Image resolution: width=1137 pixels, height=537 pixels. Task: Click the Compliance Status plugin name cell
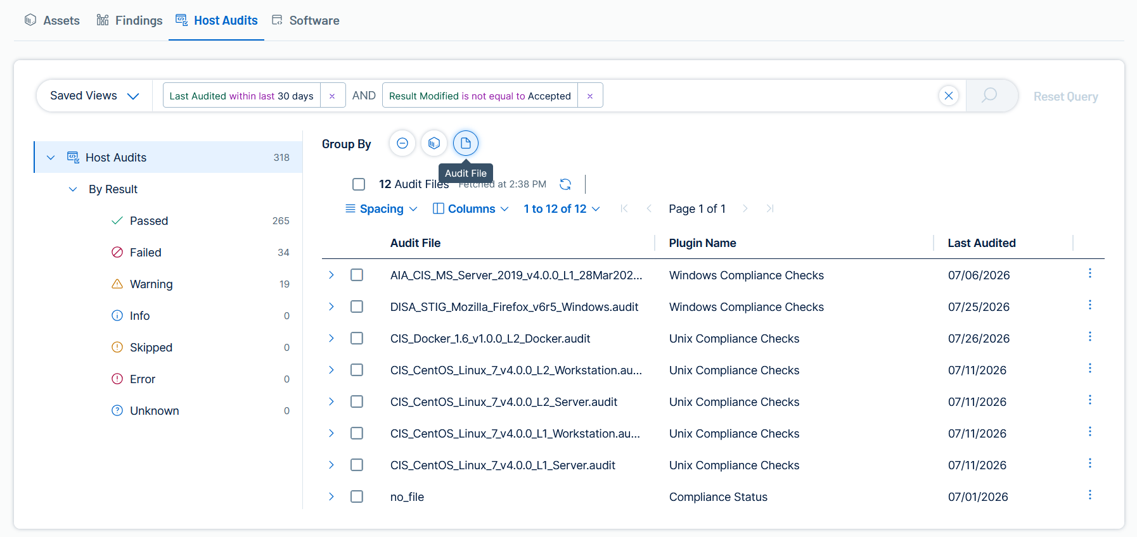pos(718,497)
